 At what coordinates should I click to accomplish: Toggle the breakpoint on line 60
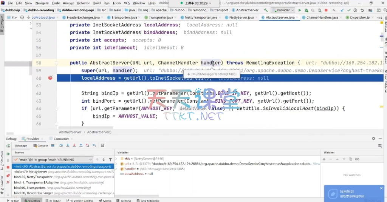[x=50, y=78]
